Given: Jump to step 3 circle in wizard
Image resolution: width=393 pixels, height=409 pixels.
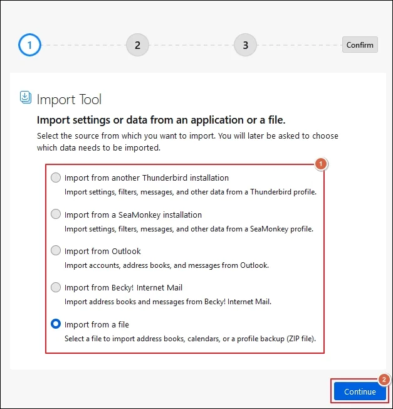Looking at the screenshot, I should click(x=245, y=45).
